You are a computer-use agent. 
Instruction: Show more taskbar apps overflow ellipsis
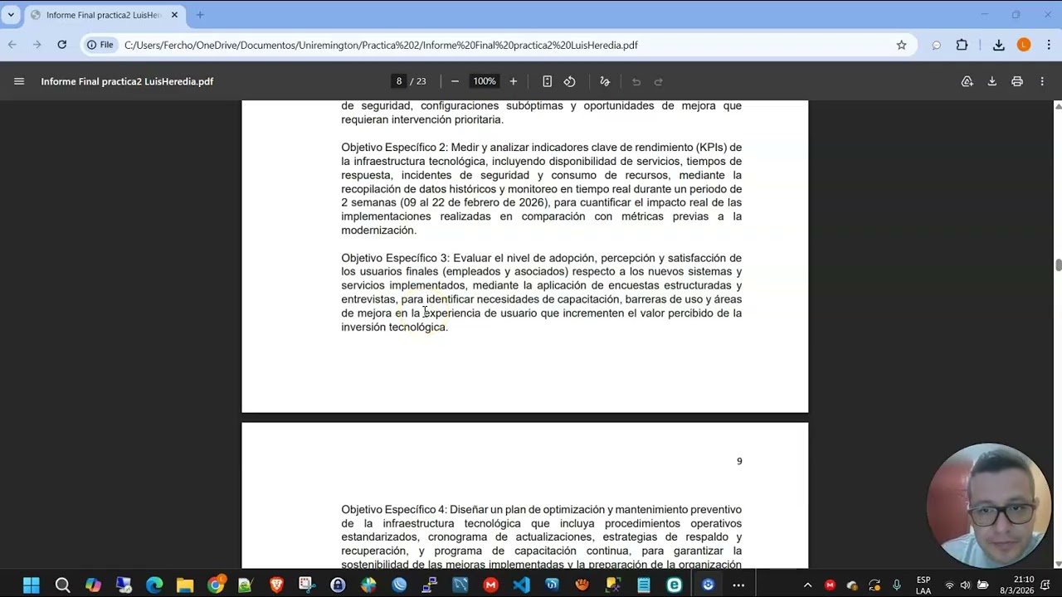tap(738, 585)
